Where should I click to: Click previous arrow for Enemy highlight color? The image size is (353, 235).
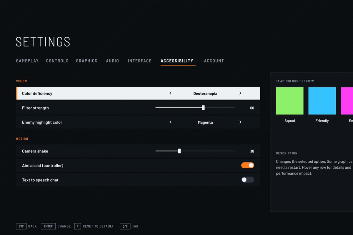tap(170, 122)
